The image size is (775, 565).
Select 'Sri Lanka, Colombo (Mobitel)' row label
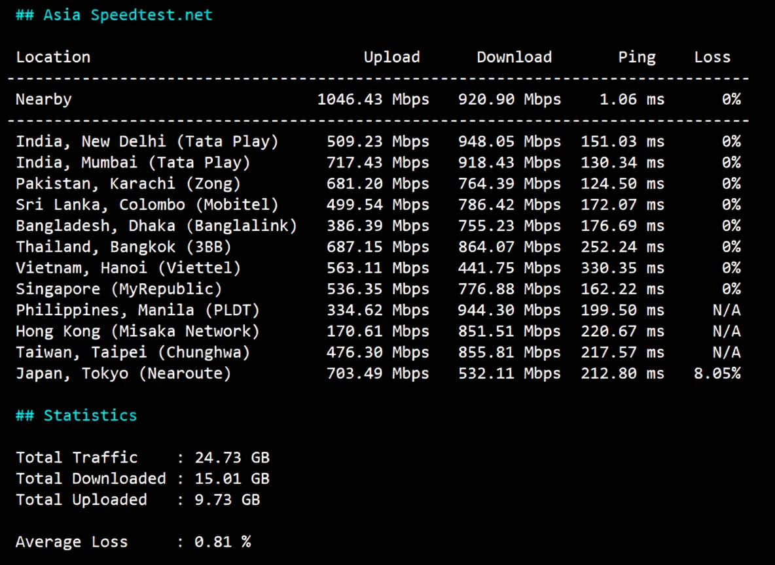pyautogui.click(x=147, y=205)
